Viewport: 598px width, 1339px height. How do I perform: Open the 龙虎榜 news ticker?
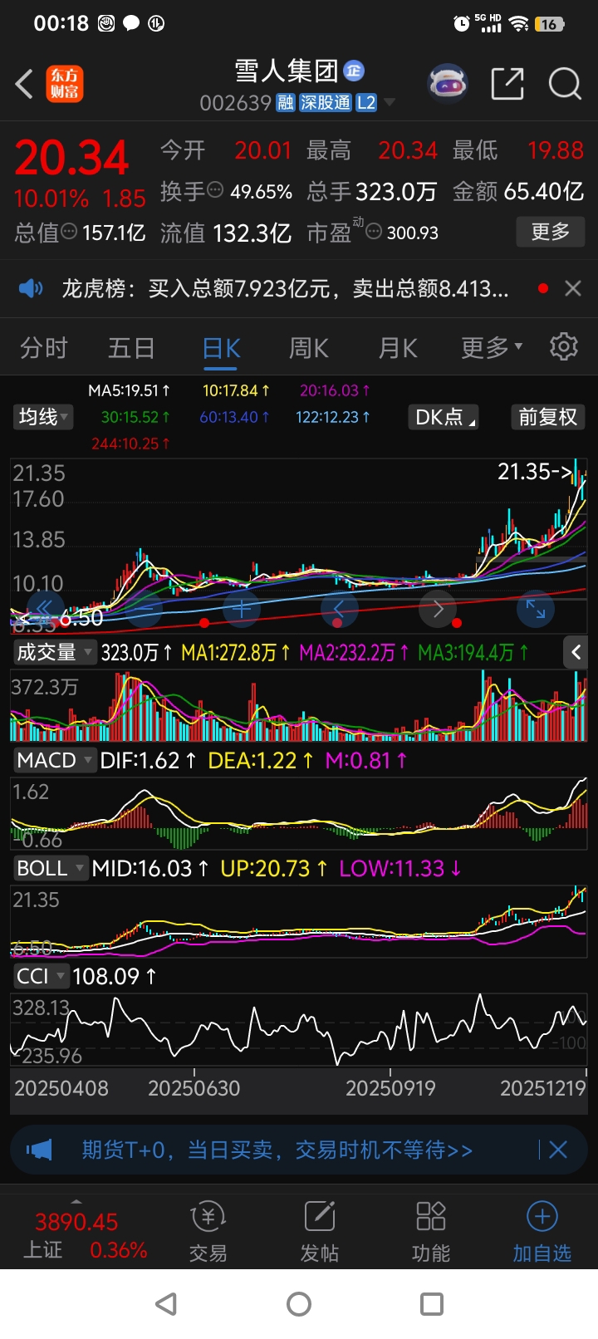pyautogui.click(x=285, y=288)
